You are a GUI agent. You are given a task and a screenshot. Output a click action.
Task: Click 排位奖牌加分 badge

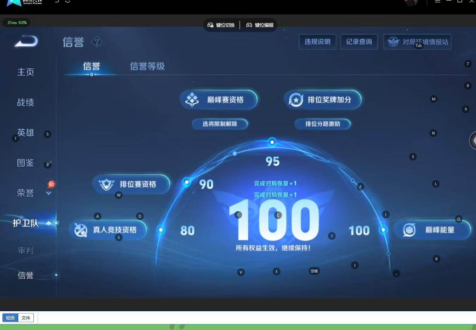pyautogui.click(x=322, y=100)
